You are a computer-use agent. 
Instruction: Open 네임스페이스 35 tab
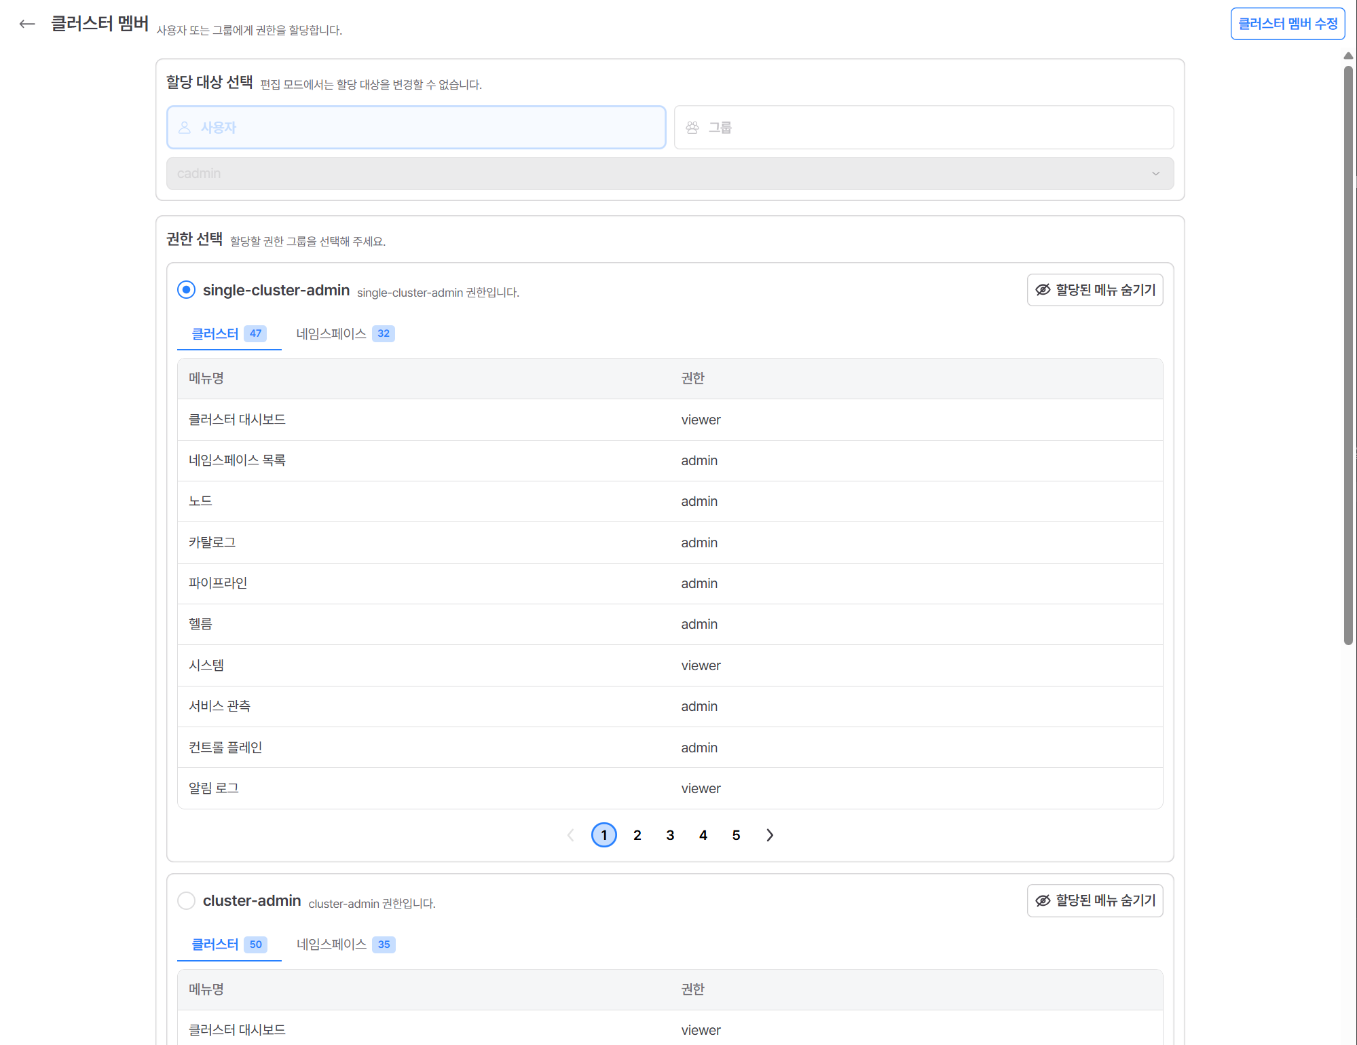point(345,945)
